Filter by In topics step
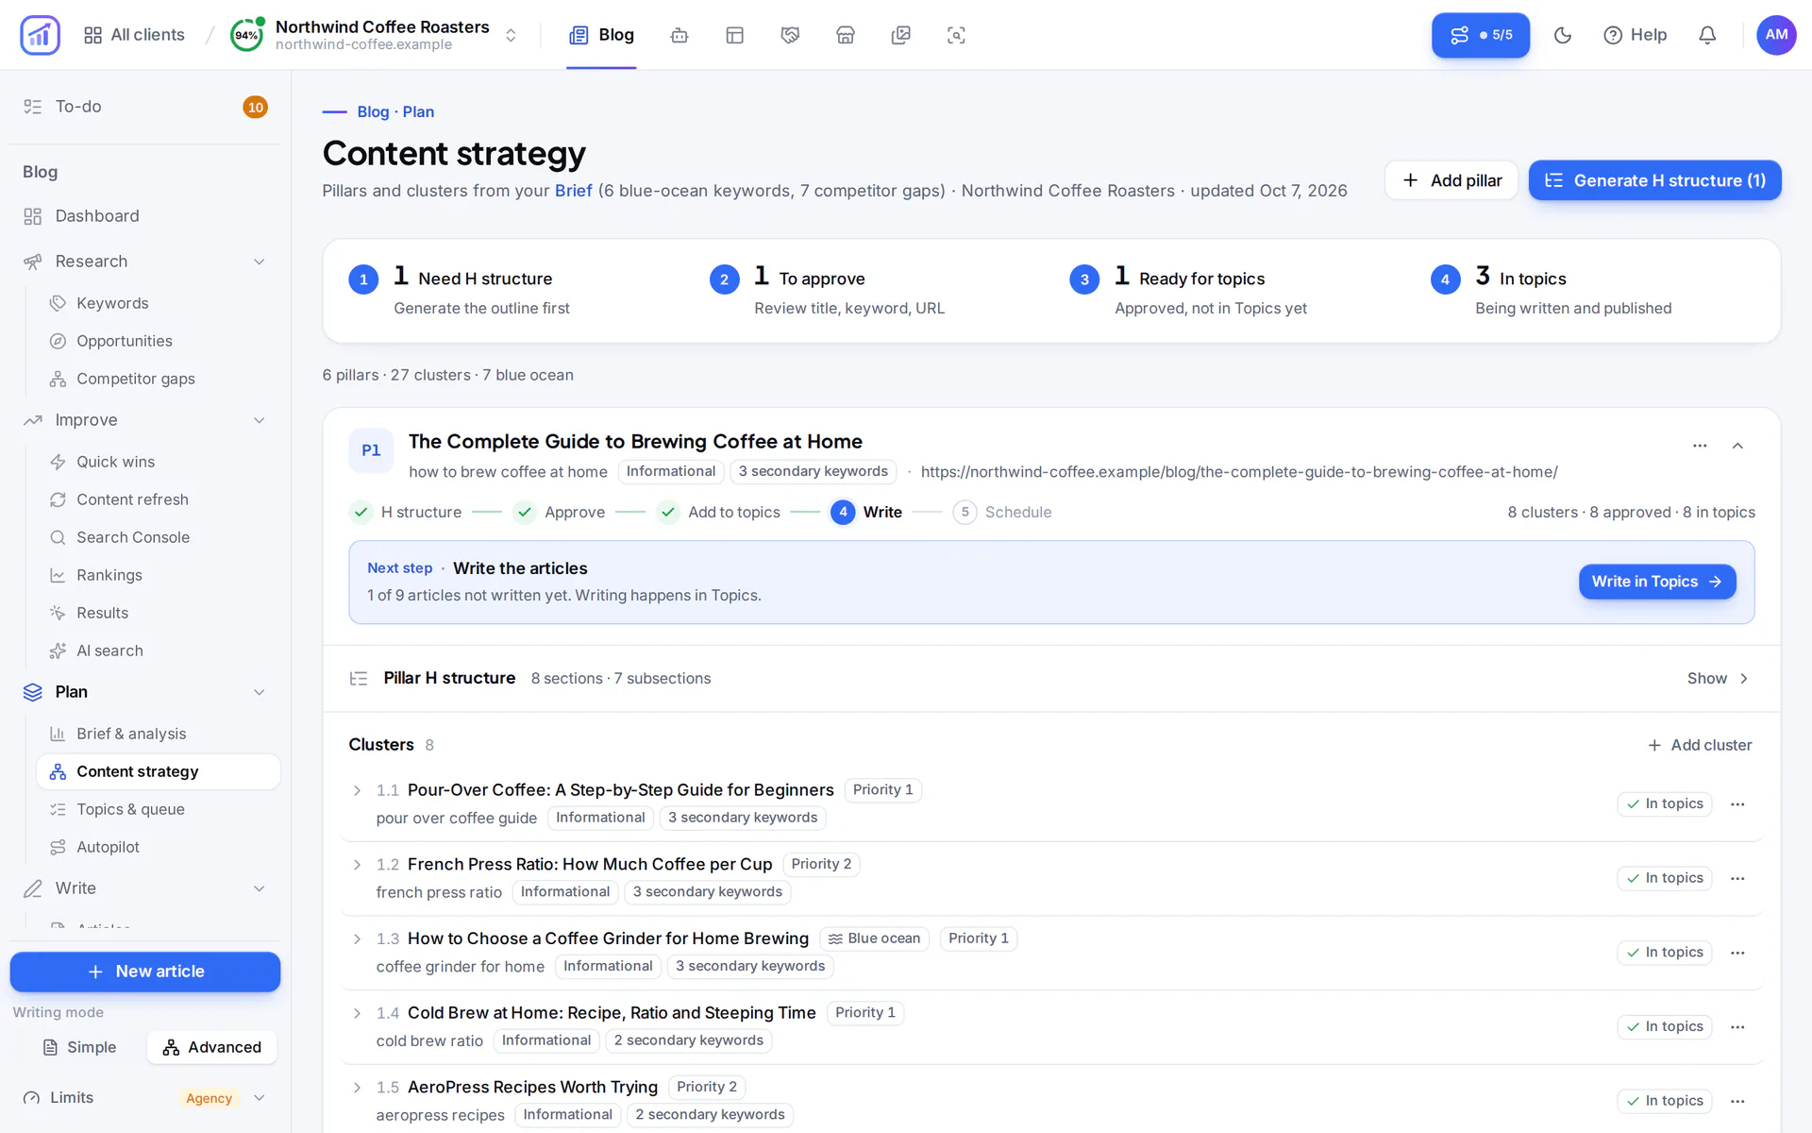This screenshot has height=1133, width=1812. (1551, 291)
